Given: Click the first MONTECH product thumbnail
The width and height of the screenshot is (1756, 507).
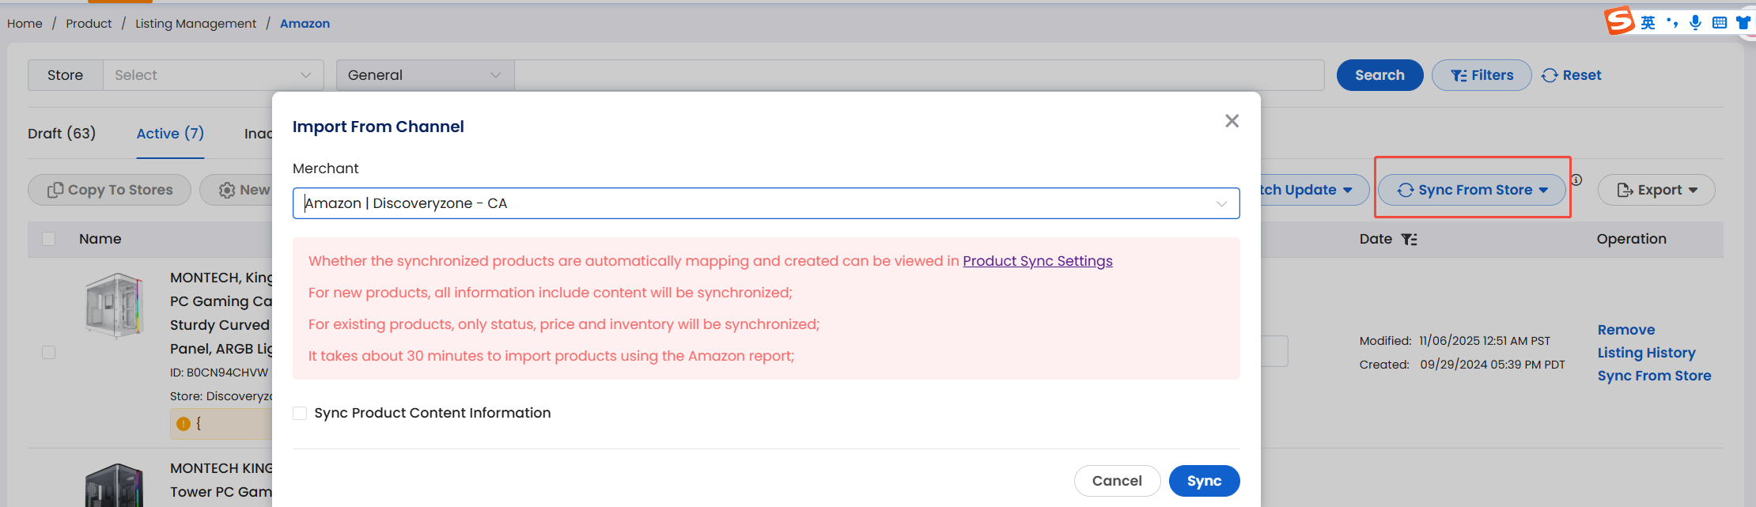Looking at the screenshot, I should tap(115, 305).
